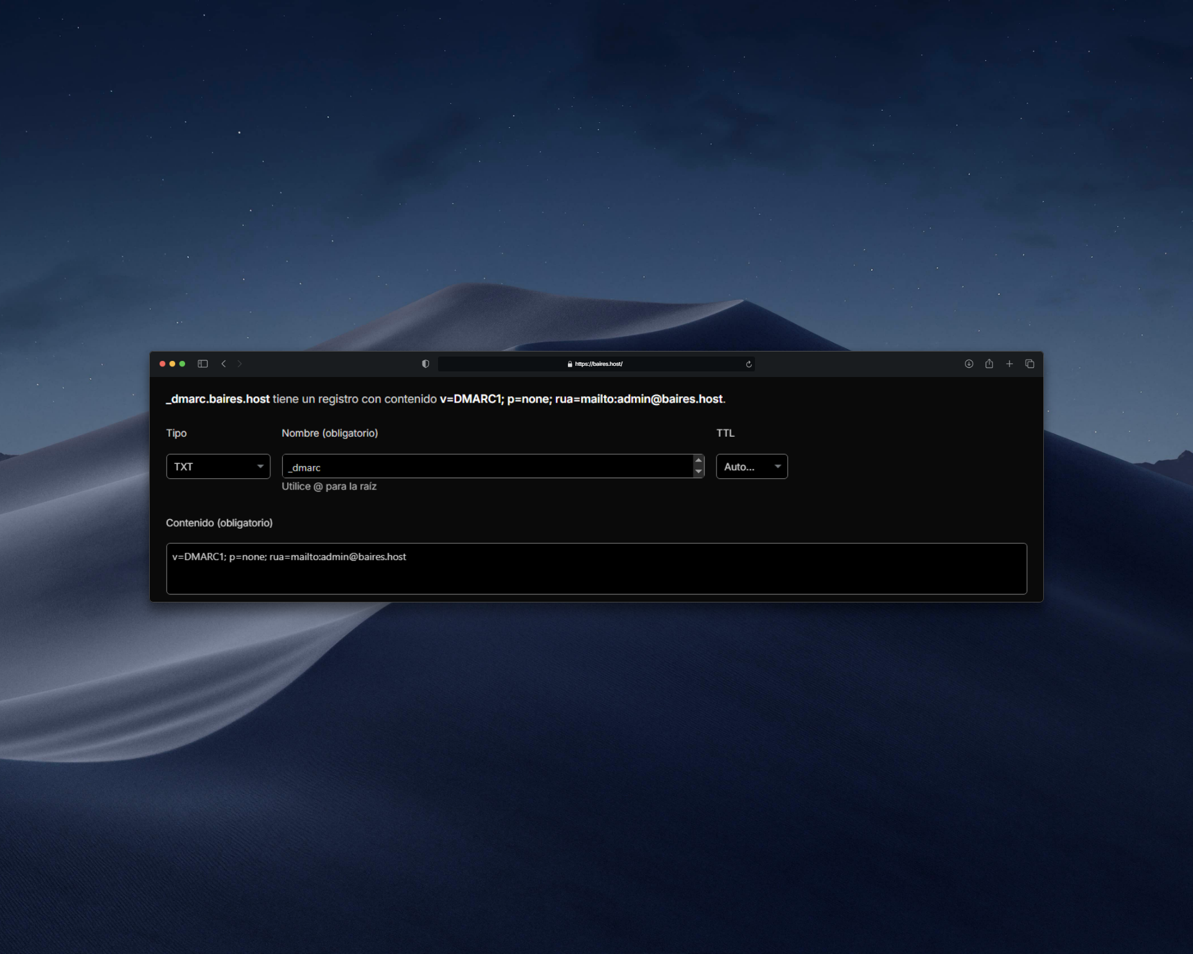1193x954 pixels.
Task: Open the share menu
Action: [x=989, y=364]
